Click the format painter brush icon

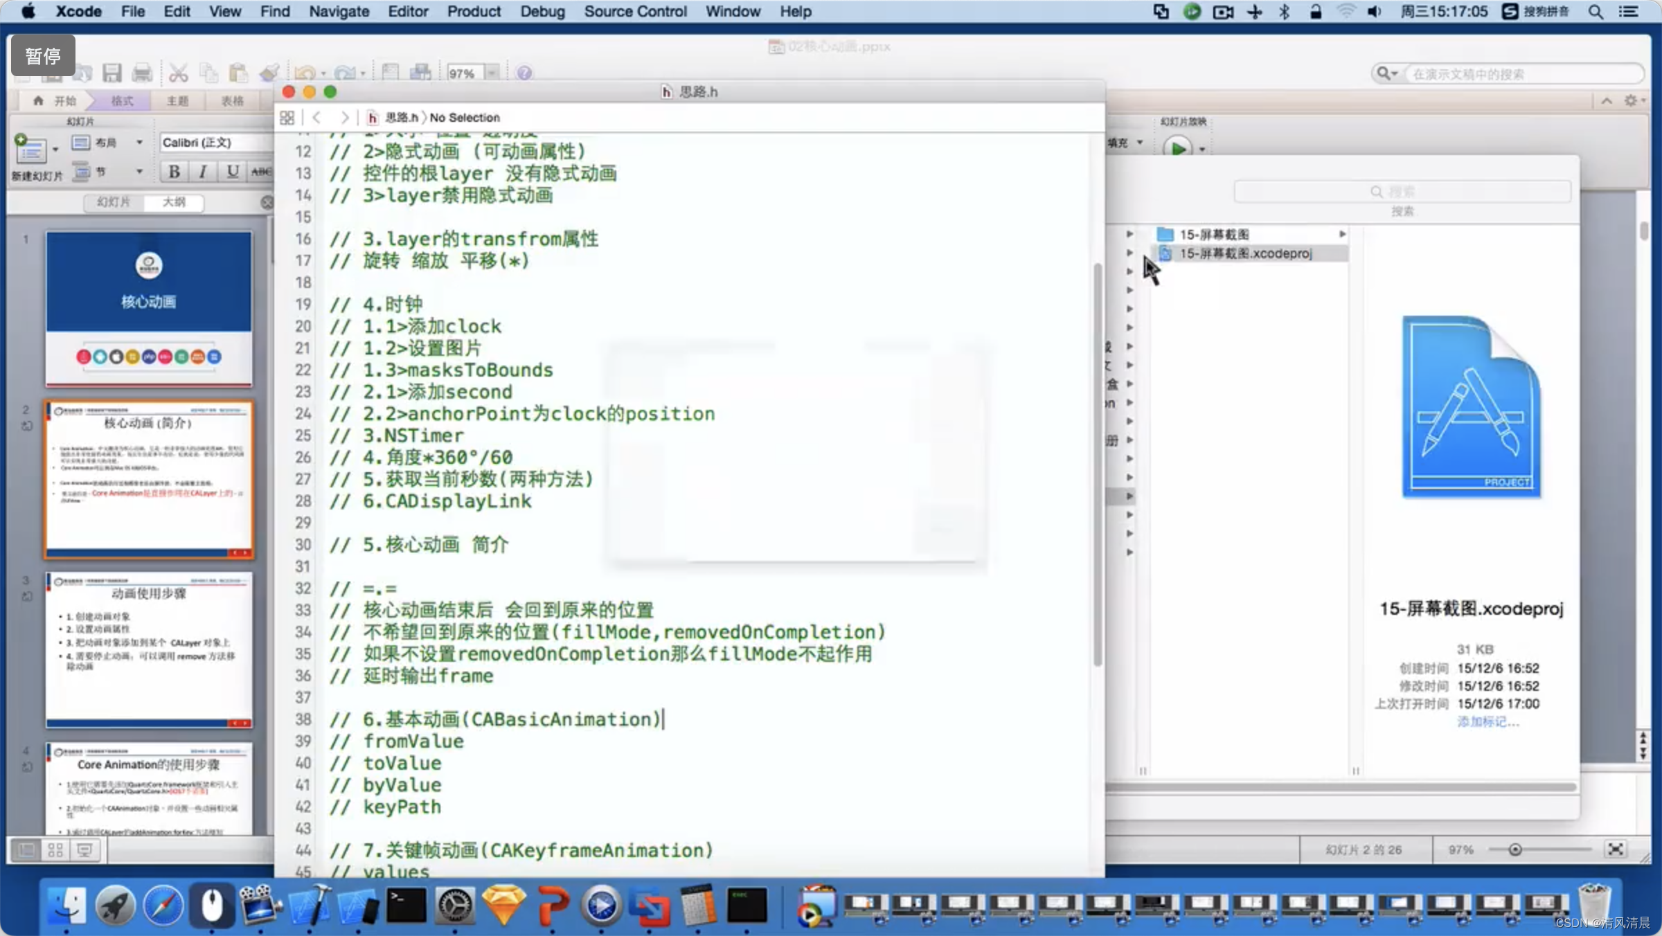269,73
